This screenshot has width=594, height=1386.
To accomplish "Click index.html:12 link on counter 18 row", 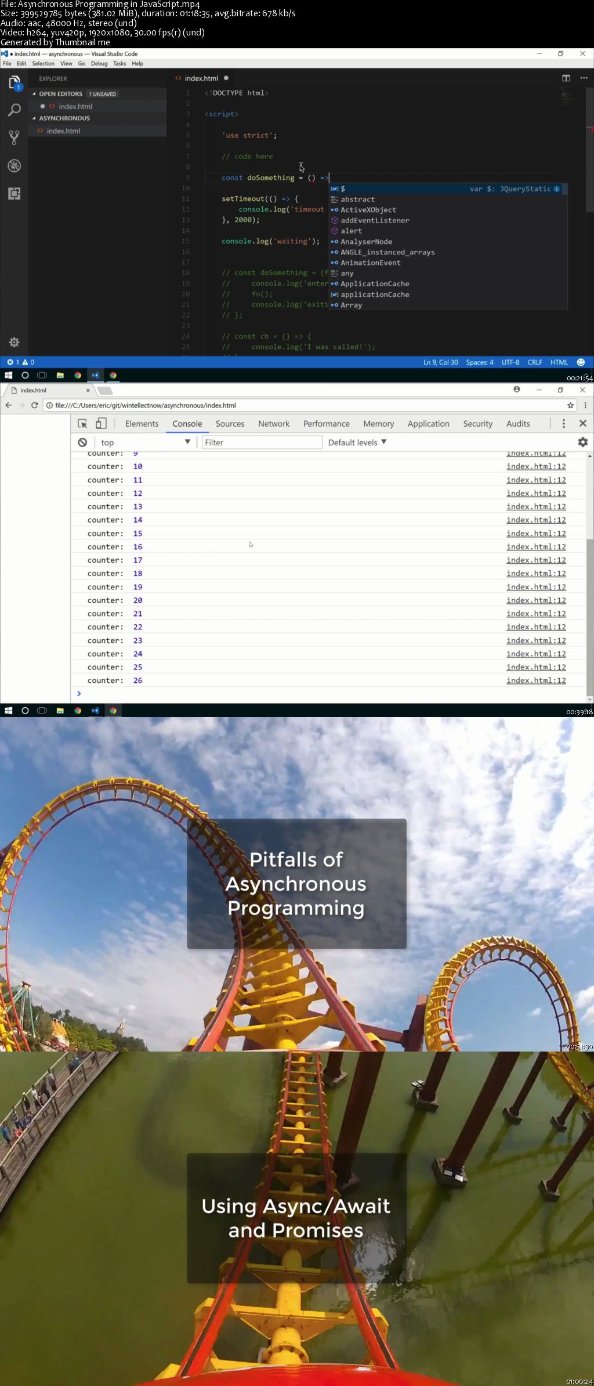I will point(536,573).
